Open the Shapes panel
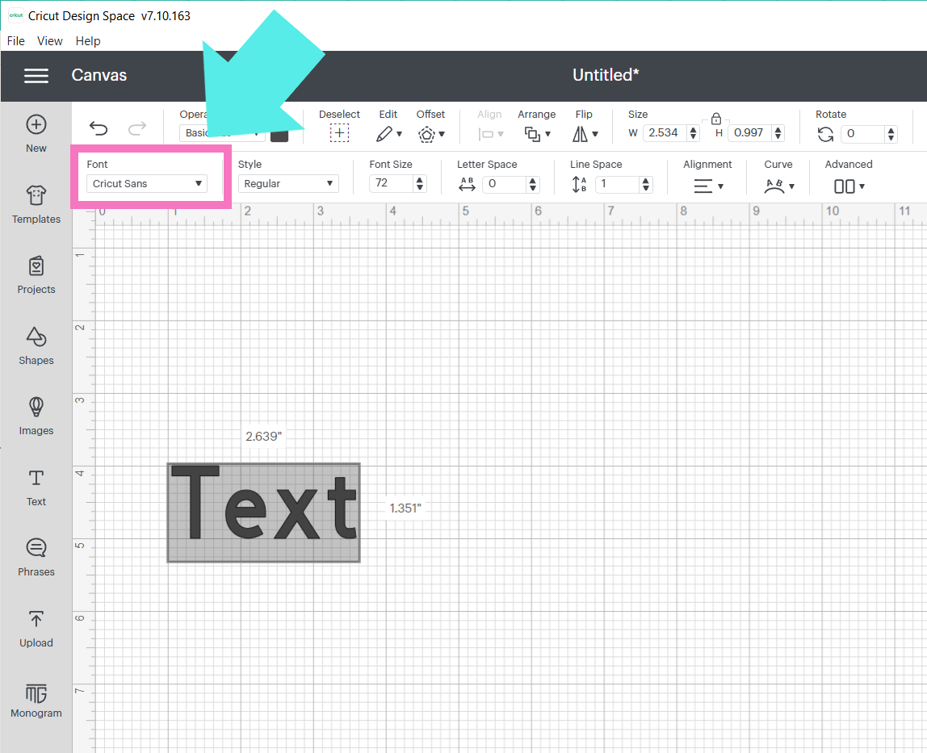Screen dimensions: 927x753 [36, 345]
